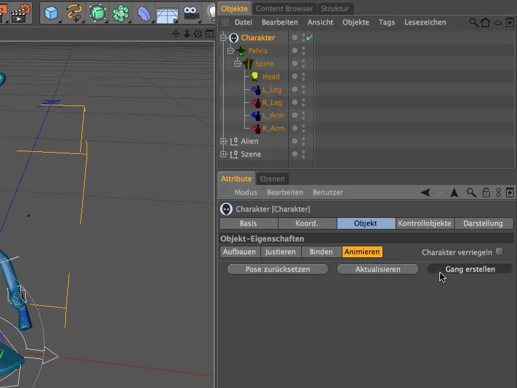Screen dimensions: 517x388
Task: Open the spline pen tool
Action: click(74, 13)
